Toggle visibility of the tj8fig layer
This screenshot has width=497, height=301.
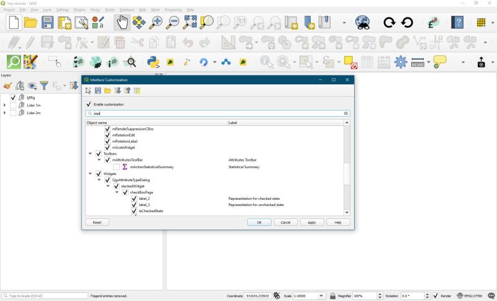click(x=13, y=97)
